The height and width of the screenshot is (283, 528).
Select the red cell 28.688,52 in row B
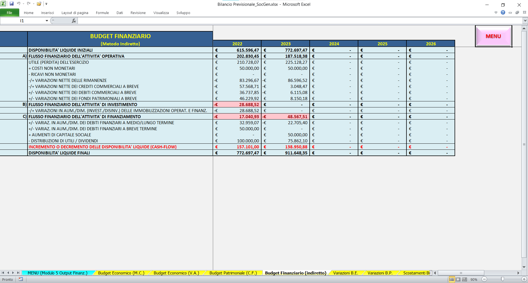(x=237, y=104)
